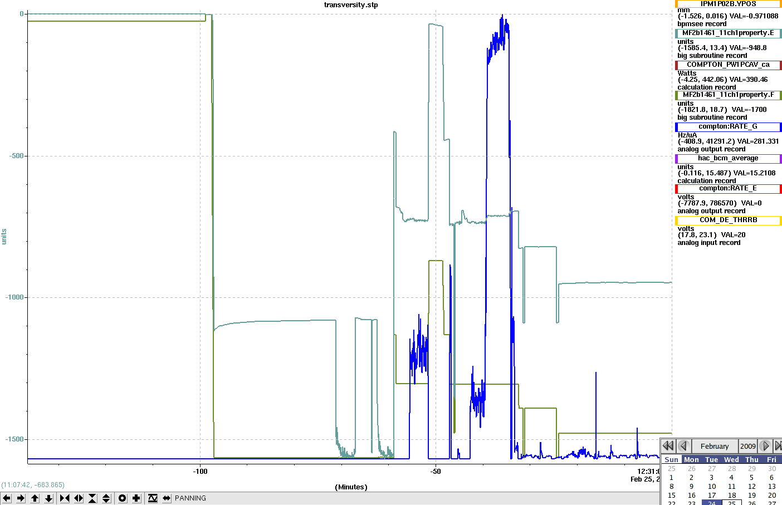Pan the graph left with the left arrow
The height and width of the screenshot is (505, 782).
(7, 498)
